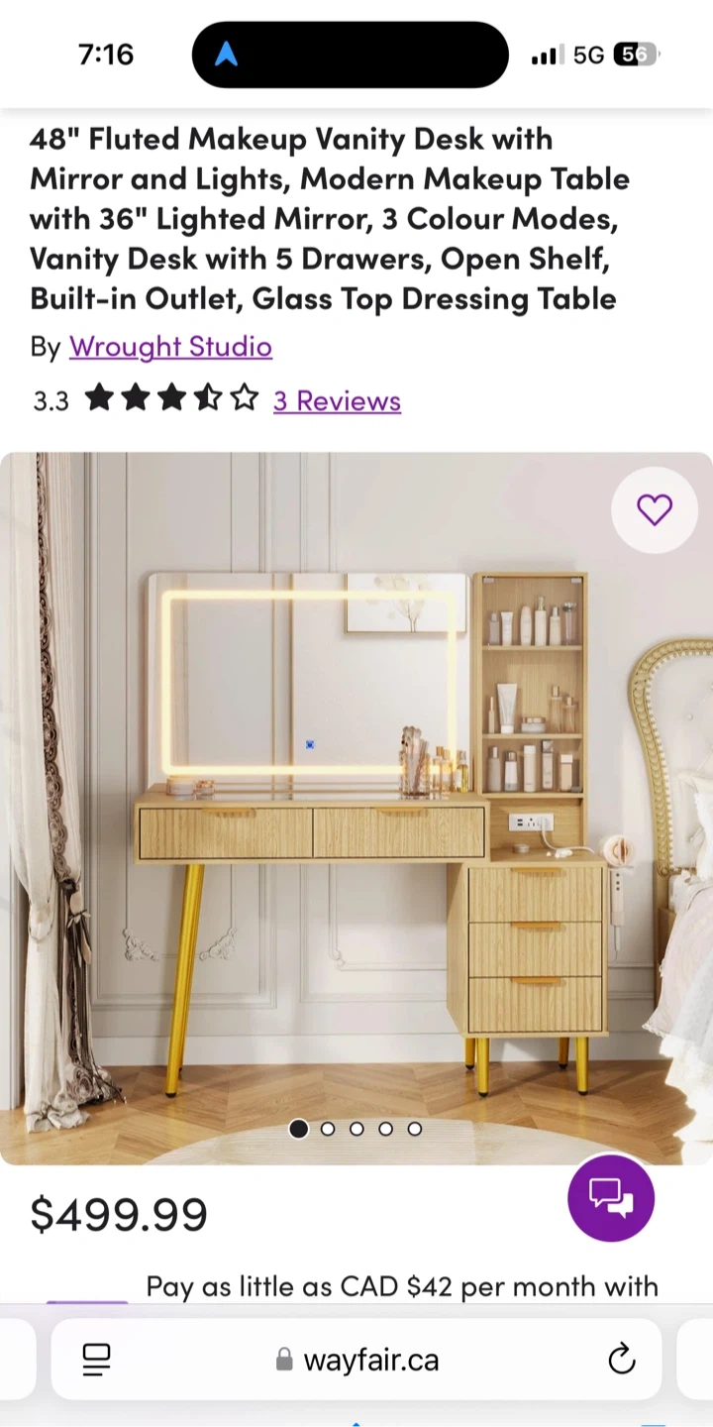Image resolution: width=713 pixels, height=1427 pixels.
Task: Tap the battery level indicator
Action: (x=636, y=55)
